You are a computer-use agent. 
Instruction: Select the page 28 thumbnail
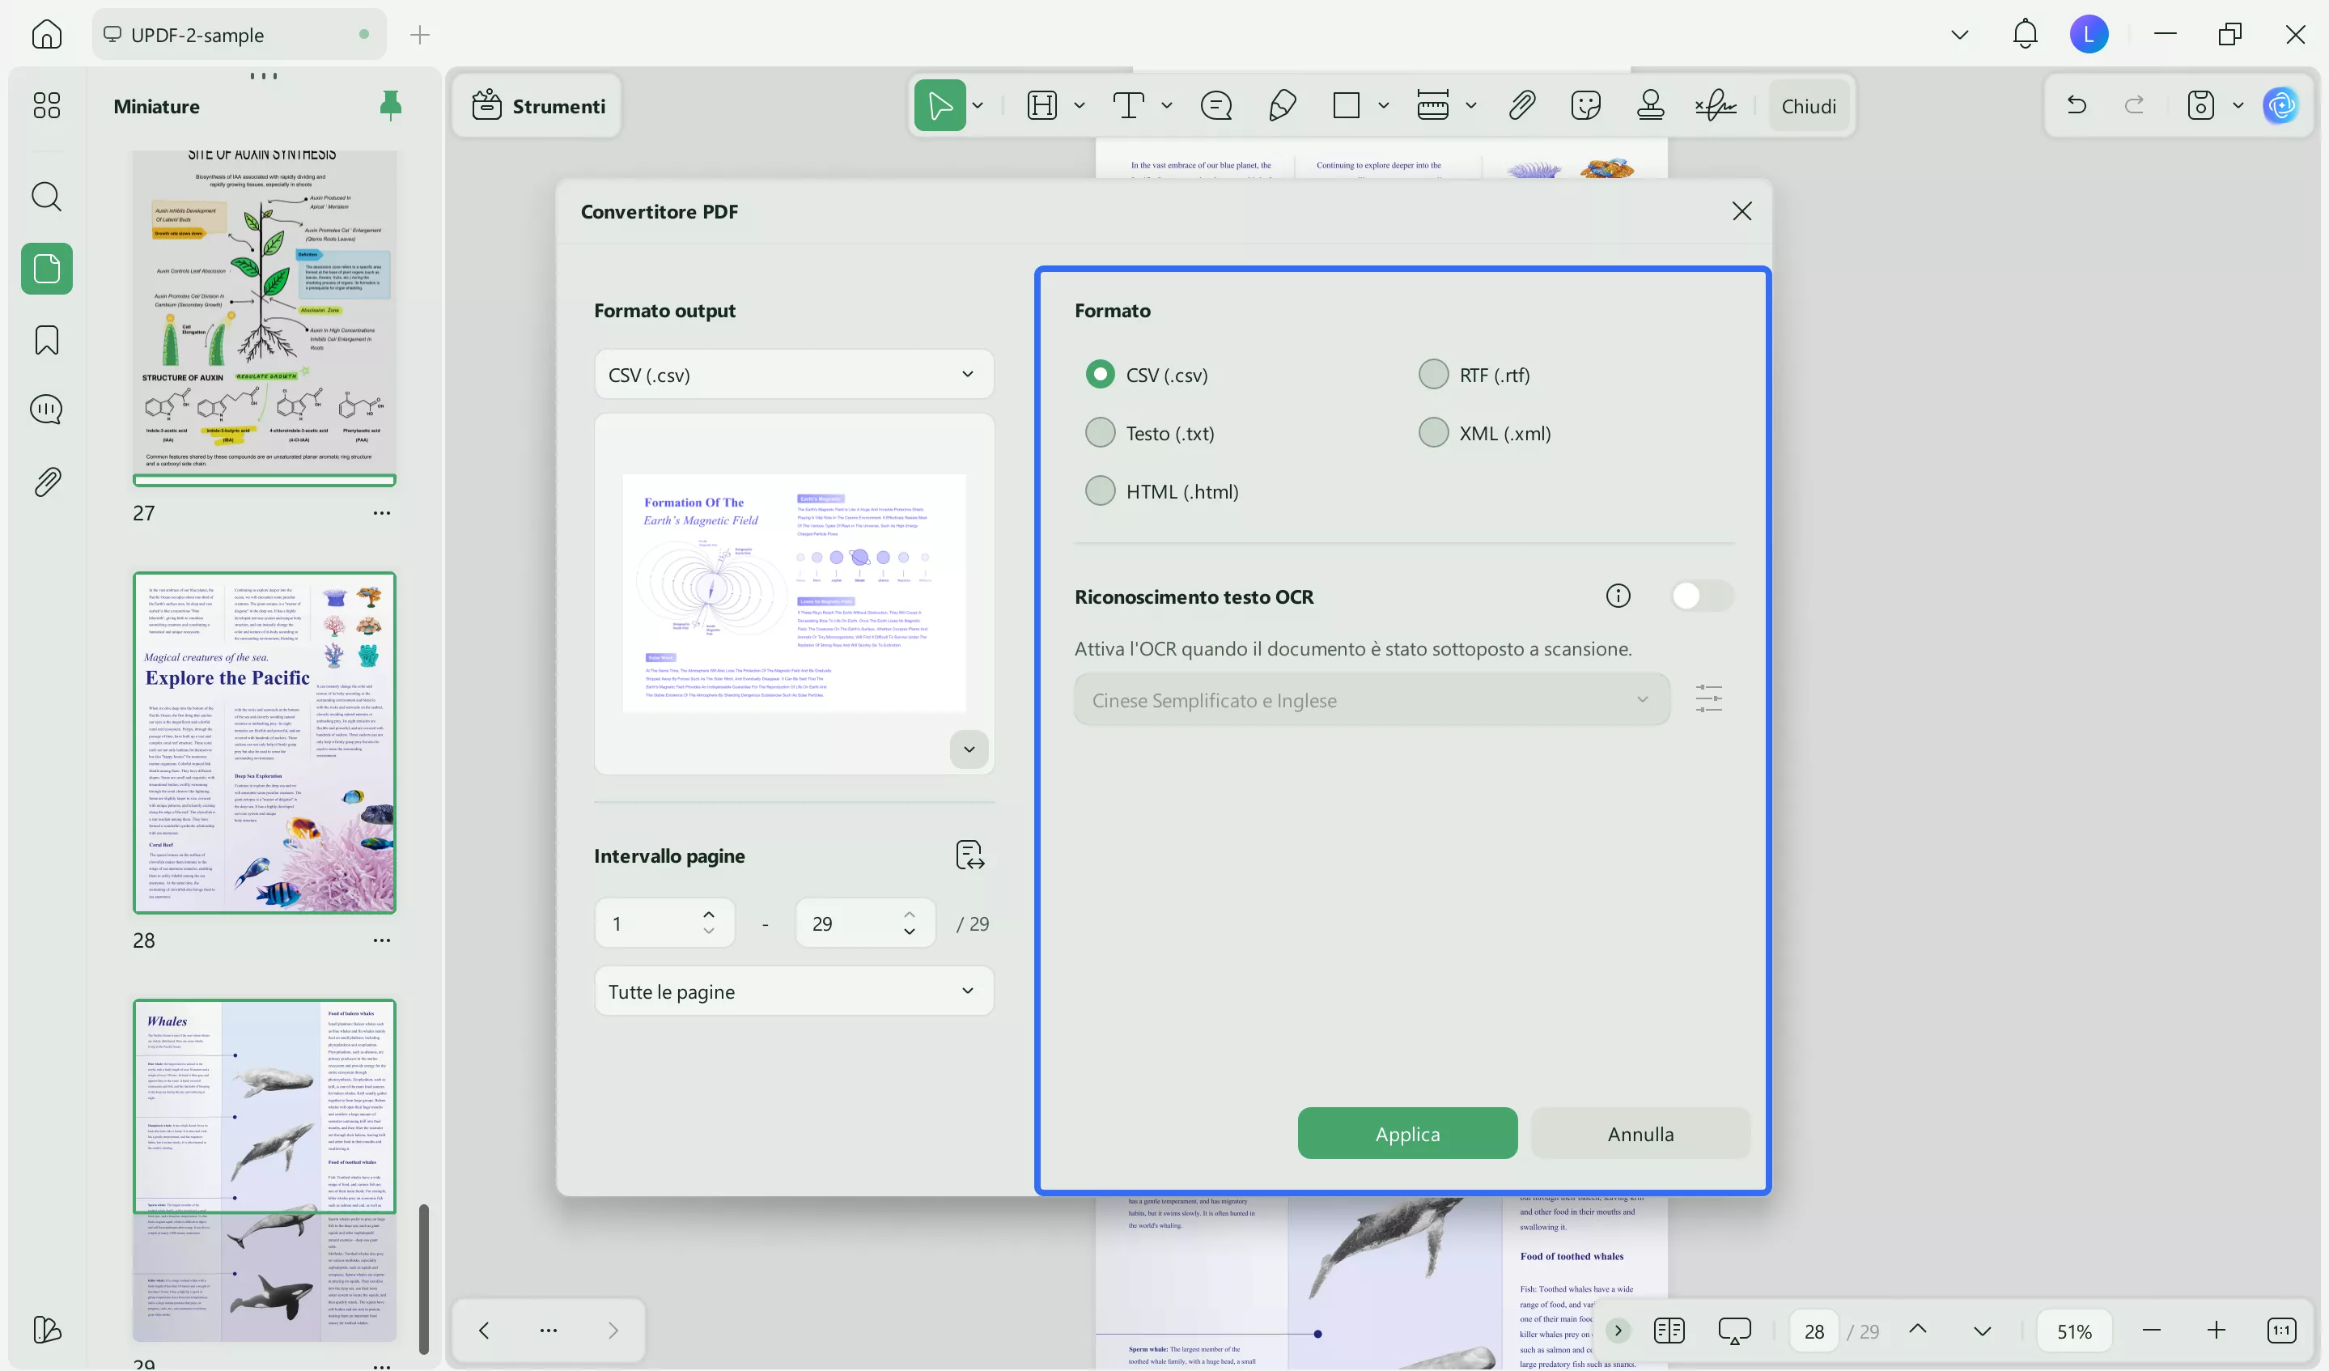[x=265, y=742]
